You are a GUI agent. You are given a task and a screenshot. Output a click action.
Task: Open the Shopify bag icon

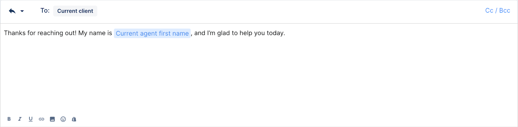[x=74, y=119]
